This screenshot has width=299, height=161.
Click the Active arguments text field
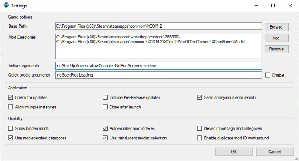[x=159, y=66]
